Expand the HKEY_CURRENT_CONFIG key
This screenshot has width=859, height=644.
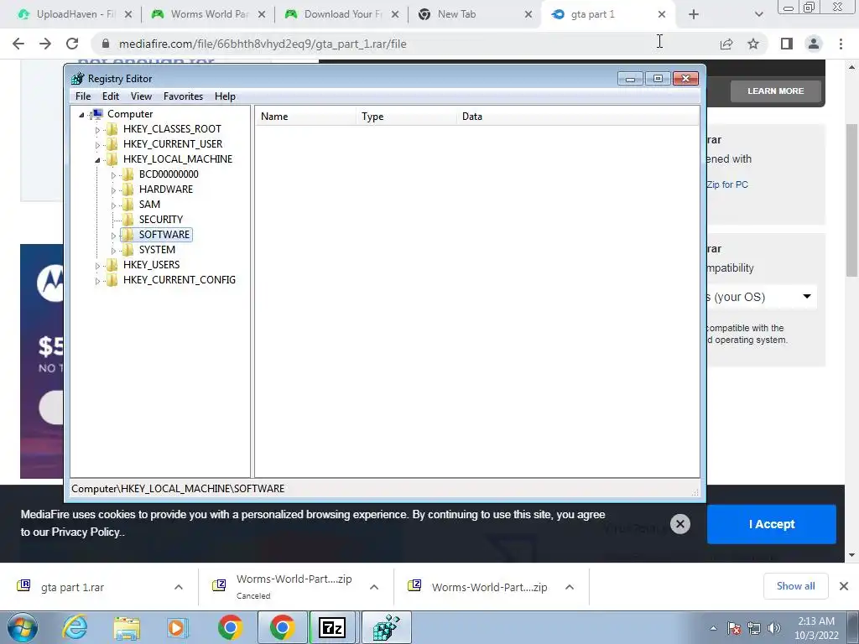(x=97, y=281)
